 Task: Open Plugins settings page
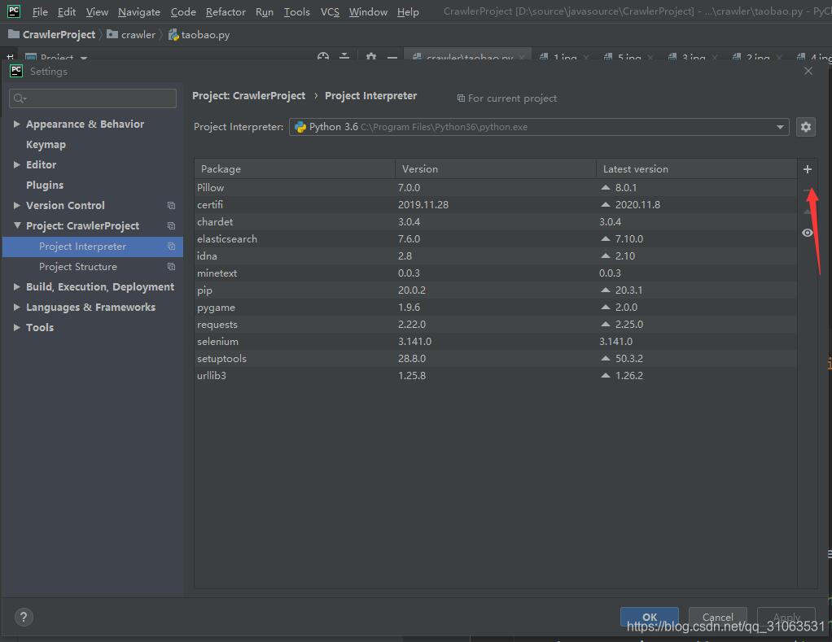point(45,185)
